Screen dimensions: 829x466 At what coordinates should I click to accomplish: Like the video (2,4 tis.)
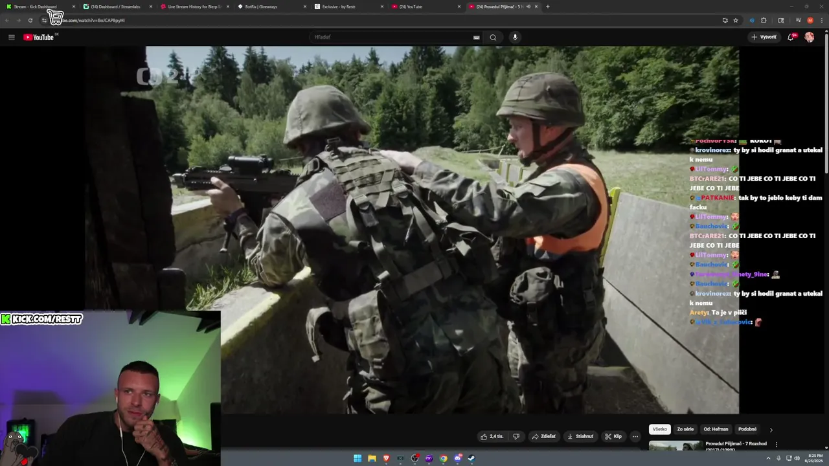click(x=492, y=436)
